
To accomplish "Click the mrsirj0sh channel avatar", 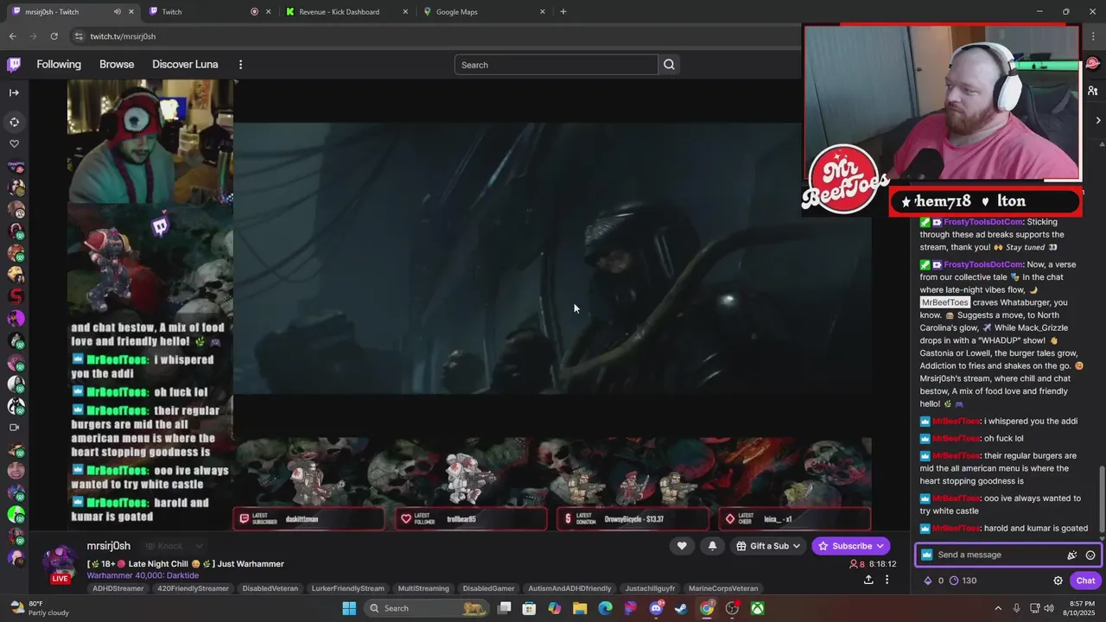I will (60, 562).
